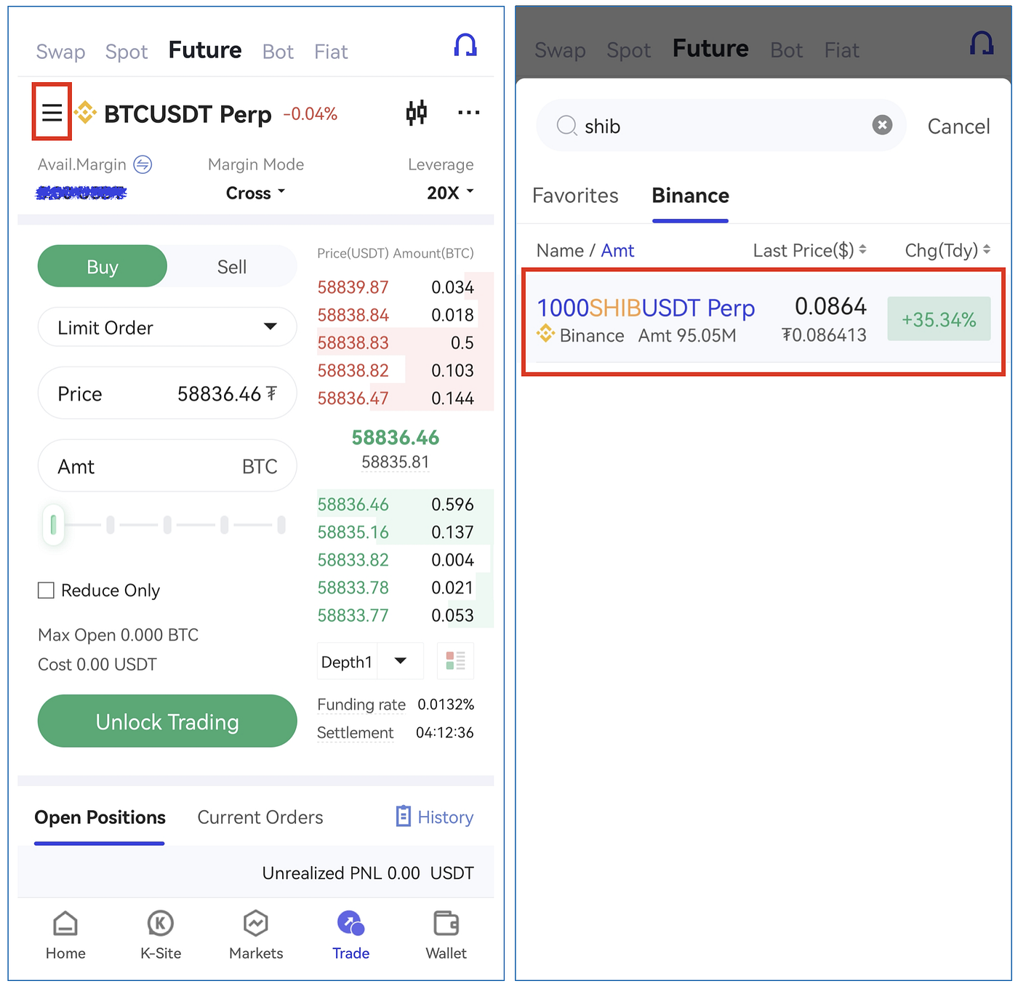Enable the Reduce Only checkbox
The image size is (1018, 989).
tap(46, 590)
